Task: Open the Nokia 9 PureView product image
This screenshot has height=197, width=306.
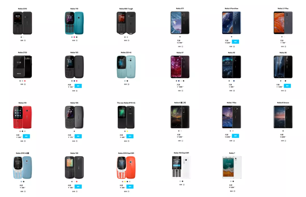Action: pos(231,23)
